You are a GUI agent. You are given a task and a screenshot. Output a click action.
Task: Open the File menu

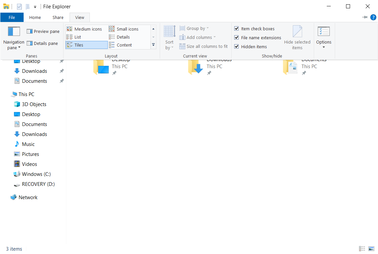coord(12,17)
